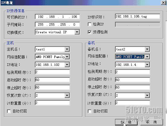Viewport: 167px width, 126px height.
Task: Click the 可切换的IP address field
Action: click(57, 17)
